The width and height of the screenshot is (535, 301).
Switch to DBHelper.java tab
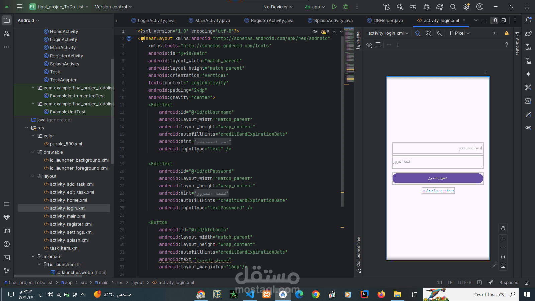[385, 20]
